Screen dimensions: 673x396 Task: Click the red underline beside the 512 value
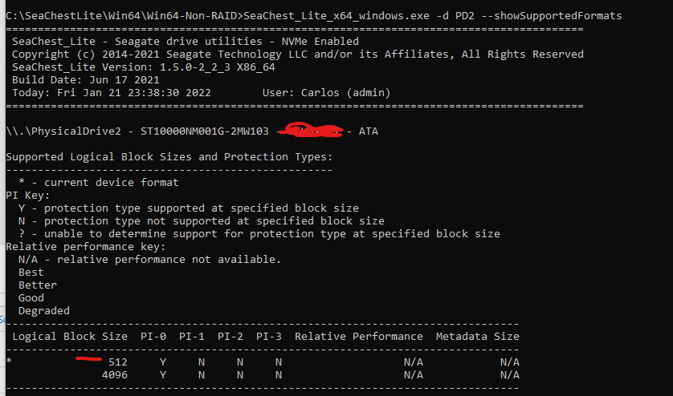[x=89, y=358]
